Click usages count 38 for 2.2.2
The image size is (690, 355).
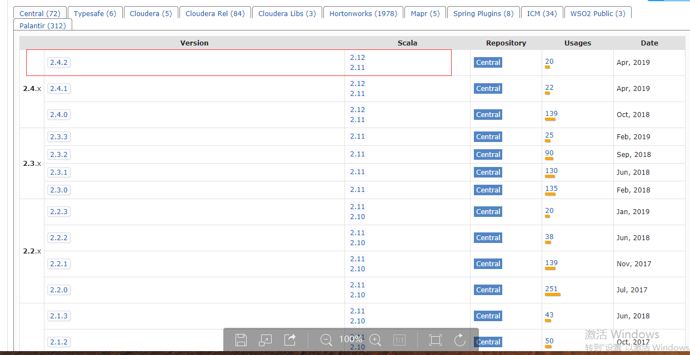(x=549, y=237)
